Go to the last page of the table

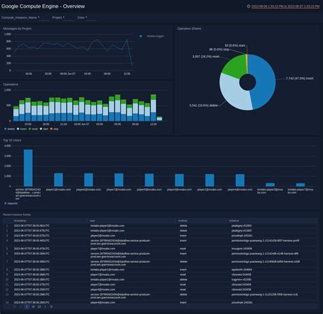(x=51, y=307)
